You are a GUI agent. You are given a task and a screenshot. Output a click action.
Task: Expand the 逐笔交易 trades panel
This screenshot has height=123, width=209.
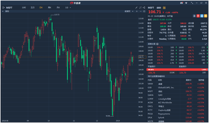pyautogui.click(x=206, y=44)
